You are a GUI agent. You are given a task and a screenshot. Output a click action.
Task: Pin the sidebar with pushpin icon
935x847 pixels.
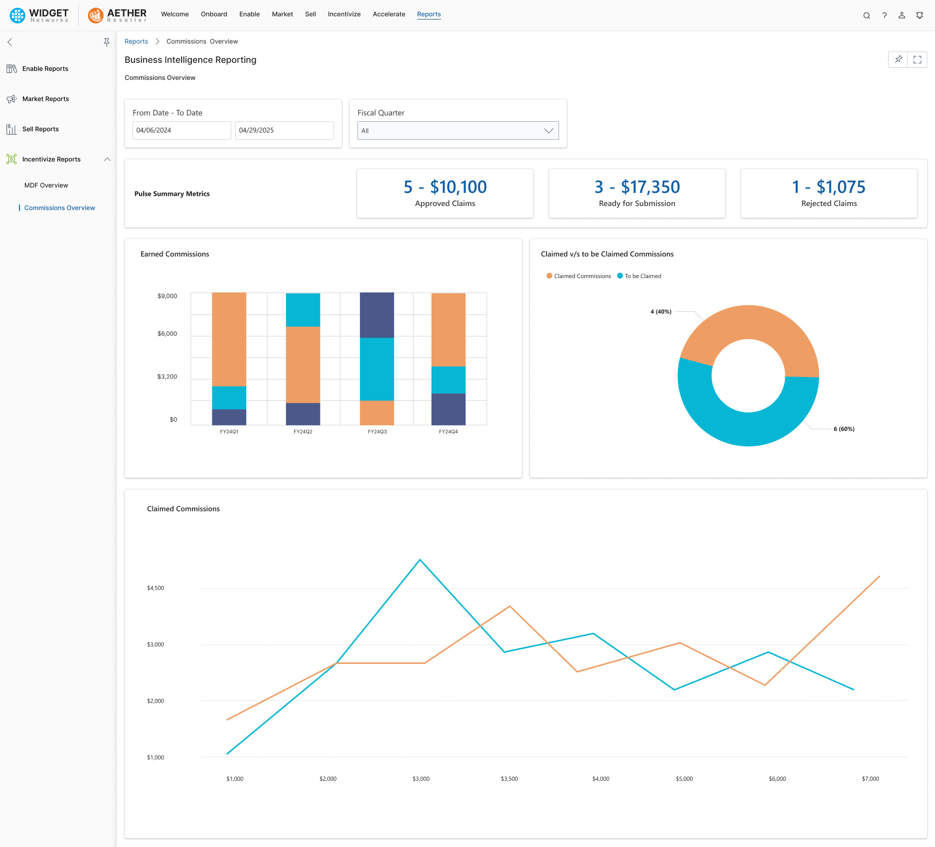pyautogui.click(x=107, y=42)
